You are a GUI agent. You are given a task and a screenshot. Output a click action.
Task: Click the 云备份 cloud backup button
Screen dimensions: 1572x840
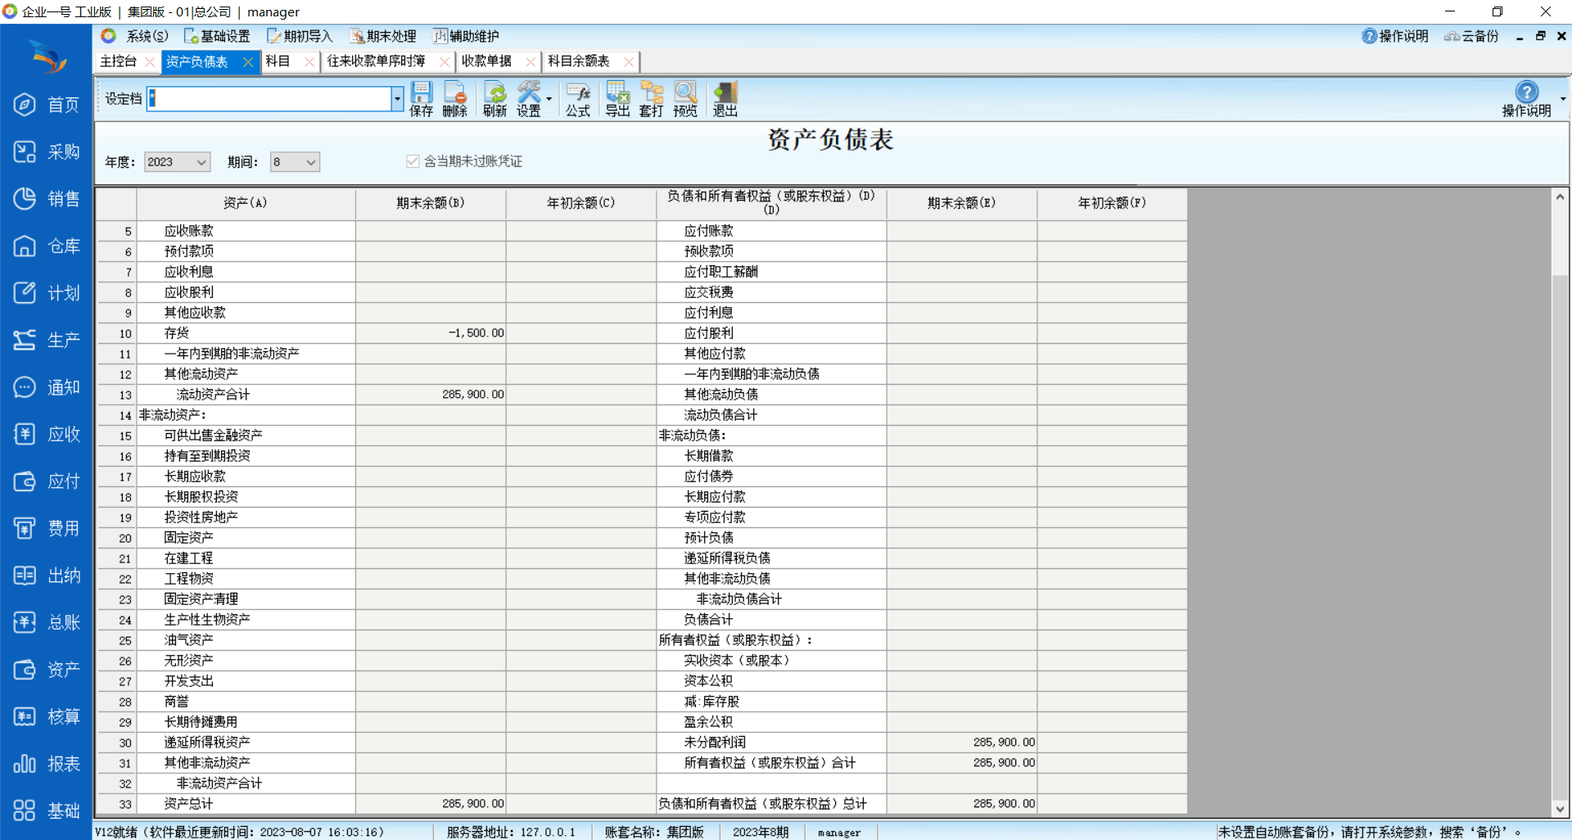[1471, 36]
